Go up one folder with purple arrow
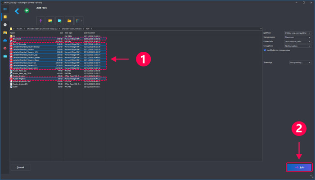The width and height of the screenshot is (315, 180). 40,21
